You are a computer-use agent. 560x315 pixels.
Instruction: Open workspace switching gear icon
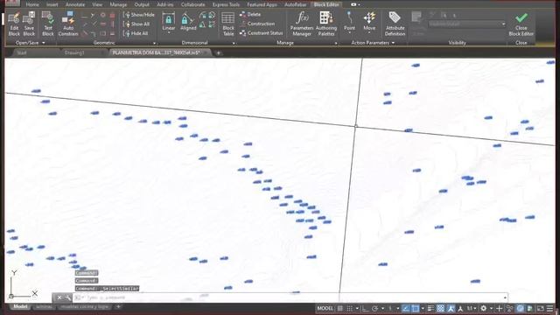coord(484,308)
